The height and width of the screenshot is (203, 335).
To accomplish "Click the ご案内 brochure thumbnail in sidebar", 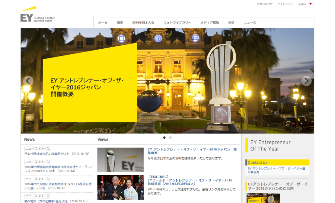I will pyautogui.click(x=263, y=198).
